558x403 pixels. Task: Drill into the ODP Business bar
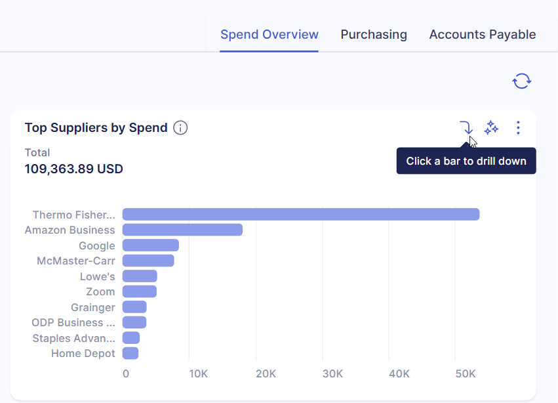pyautogui.click(x=134, y=322)
